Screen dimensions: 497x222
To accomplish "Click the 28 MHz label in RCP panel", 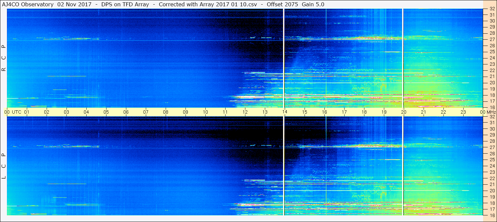I will pos(492,33).
